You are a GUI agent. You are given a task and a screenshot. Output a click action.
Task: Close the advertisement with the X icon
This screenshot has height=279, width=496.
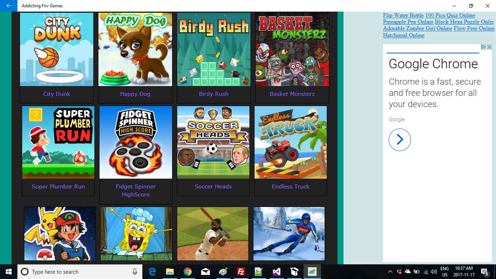(x=489, y=47)
